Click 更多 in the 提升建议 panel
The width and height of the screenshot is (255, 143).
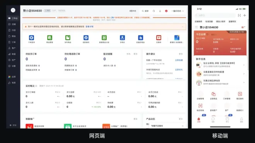[x=181, y=54]
